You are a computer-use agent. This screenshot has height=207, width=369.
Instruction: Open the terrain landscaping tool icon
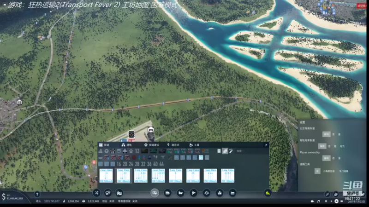point(207,193)
